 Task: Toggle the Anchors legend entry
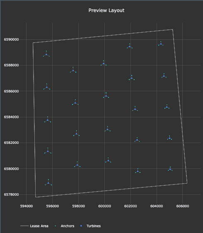pyautogui.click(x=65, y=226)
